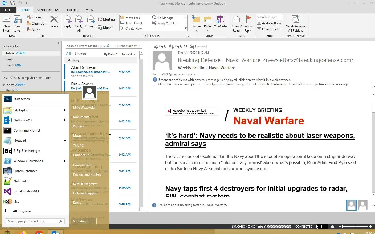
Task: Expand the Quick Steps gallery
Action: [186, 28]
